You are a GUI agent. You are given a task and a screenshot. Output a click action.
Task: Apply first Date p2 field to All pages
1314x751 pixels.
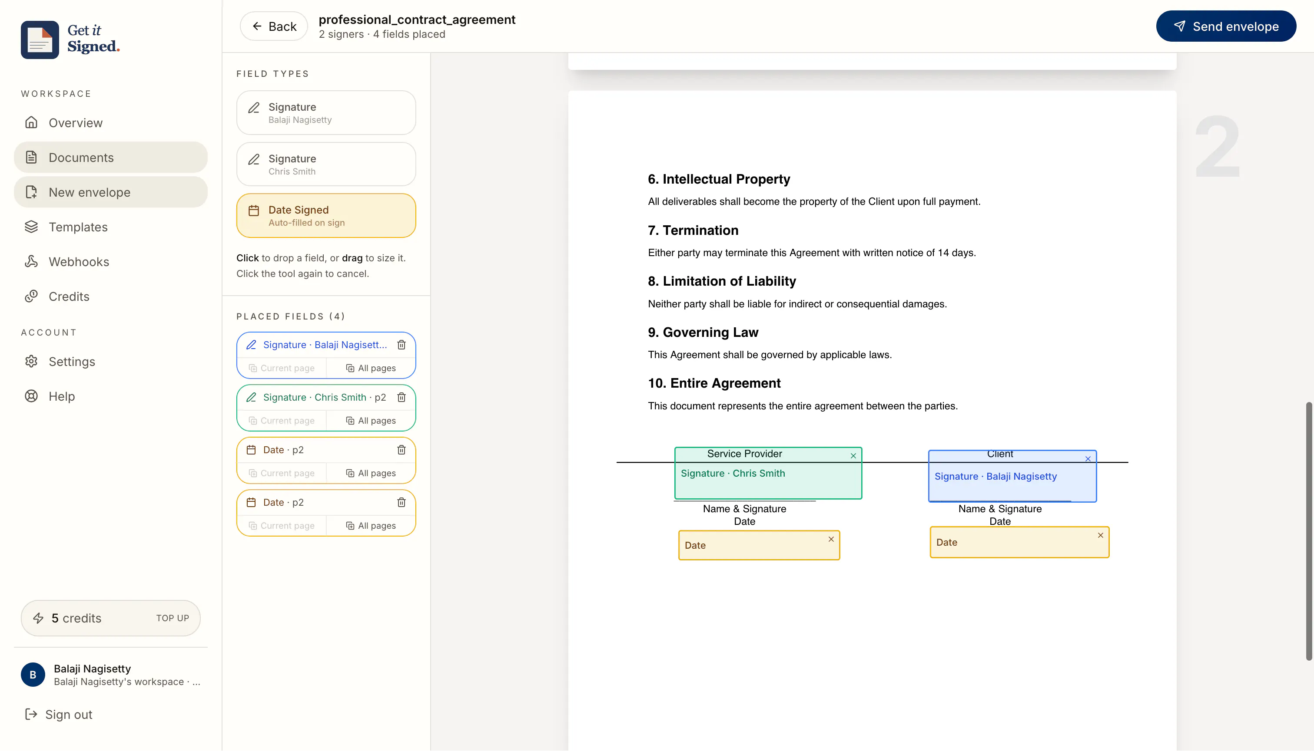click(x=371, y=474)
